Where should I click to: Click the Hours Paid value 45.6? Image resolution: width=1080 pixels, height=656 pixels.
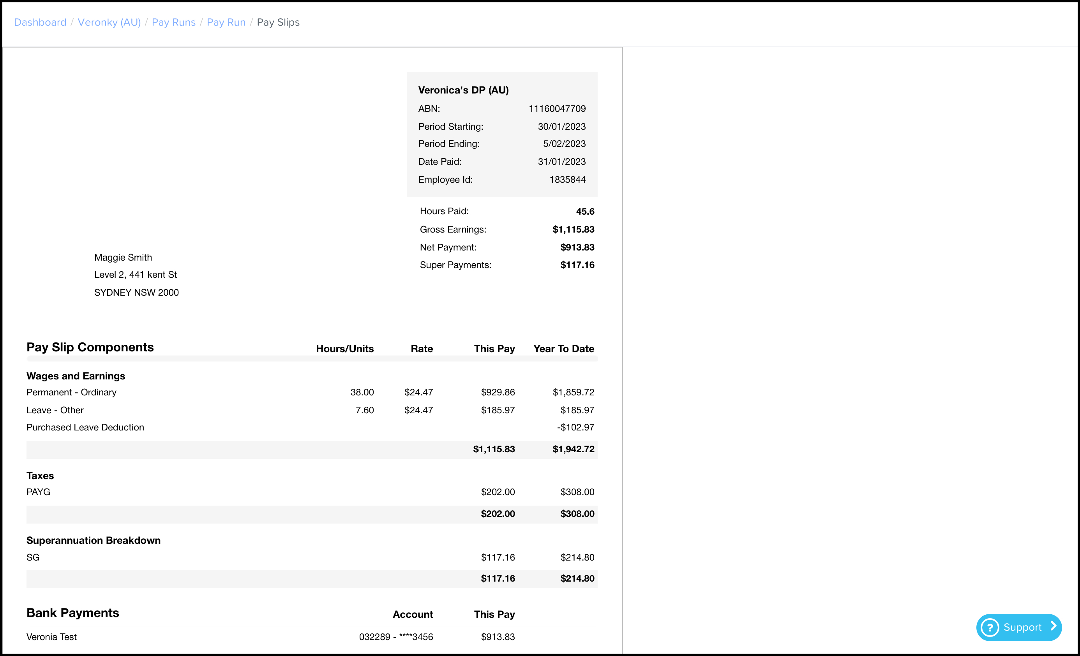[x=585, y=211]
